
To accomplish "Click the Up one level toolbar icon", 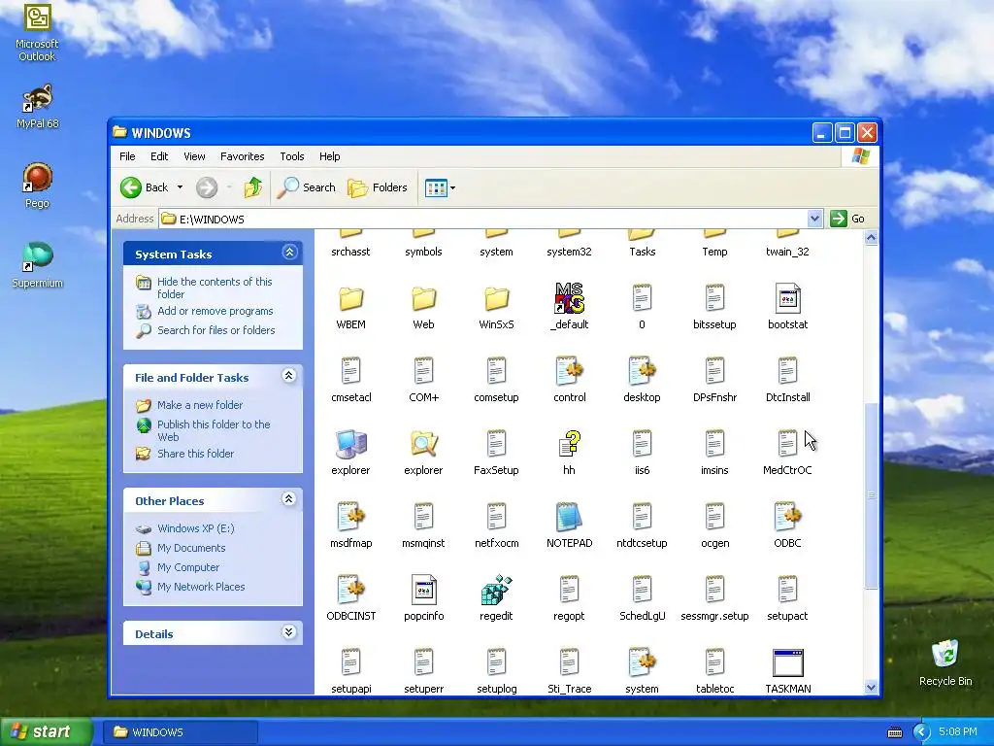I will click(253, 187).
